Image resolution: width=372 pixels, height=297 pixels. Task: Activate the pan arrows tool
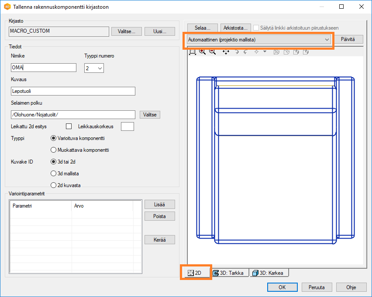[x=226, y=52]
